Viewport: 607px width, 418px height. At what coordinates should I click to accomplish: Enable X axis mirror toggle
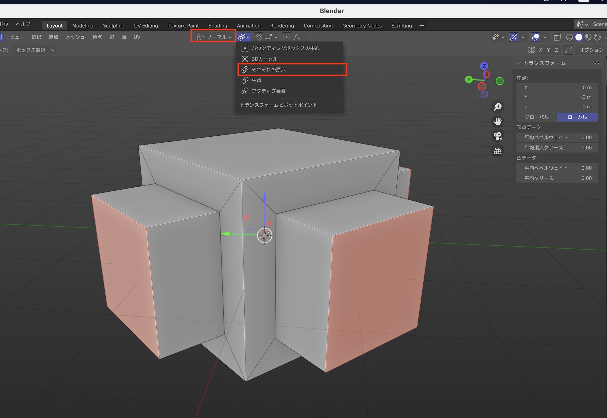(x=541, y=50)
